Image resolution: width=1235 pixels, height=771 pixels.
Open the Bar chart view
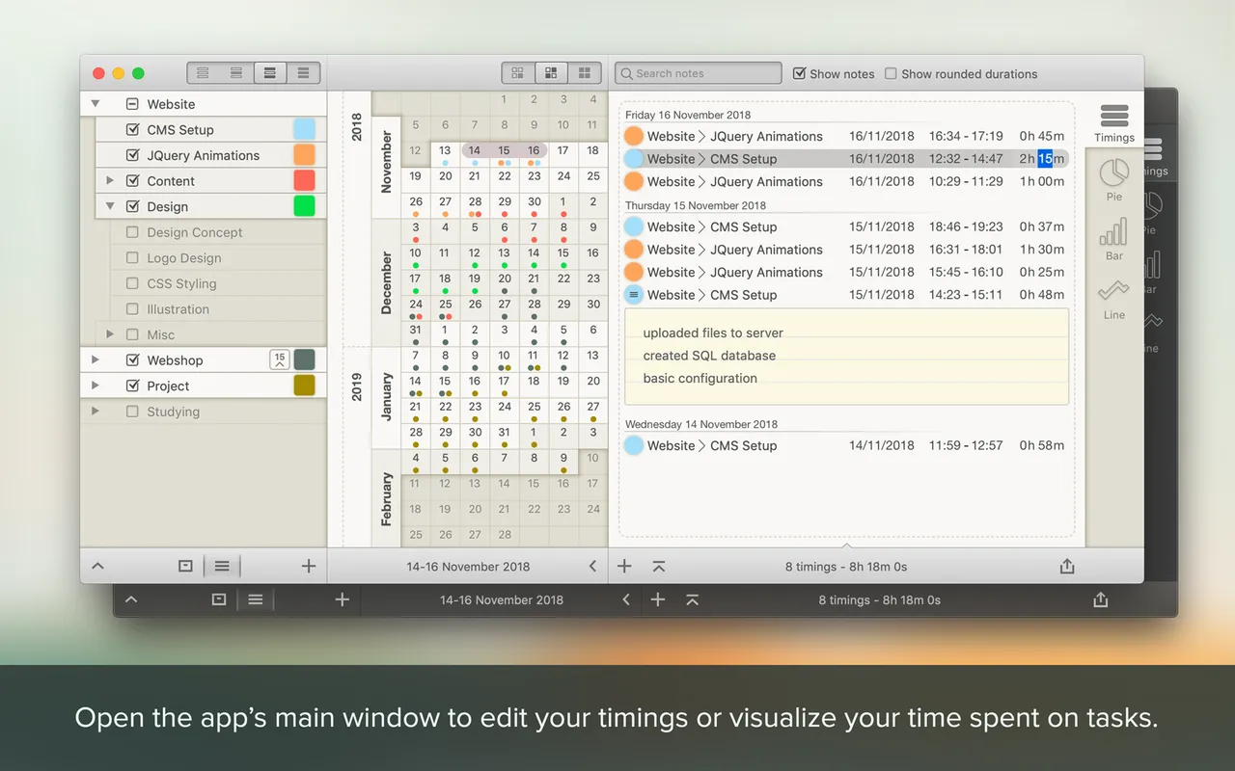[1114, 237]
